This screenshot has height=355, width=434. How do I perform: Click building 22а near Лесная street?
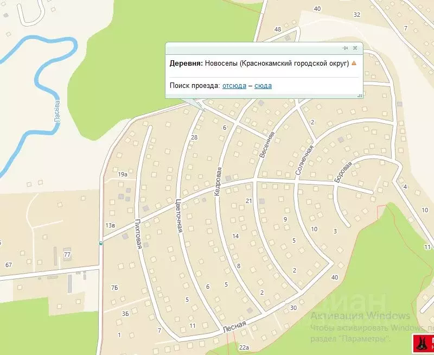(244, 347)
